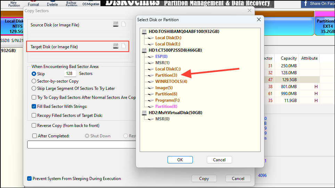
Task: Click Delete in main toolbar
Action: pos(52,3)
